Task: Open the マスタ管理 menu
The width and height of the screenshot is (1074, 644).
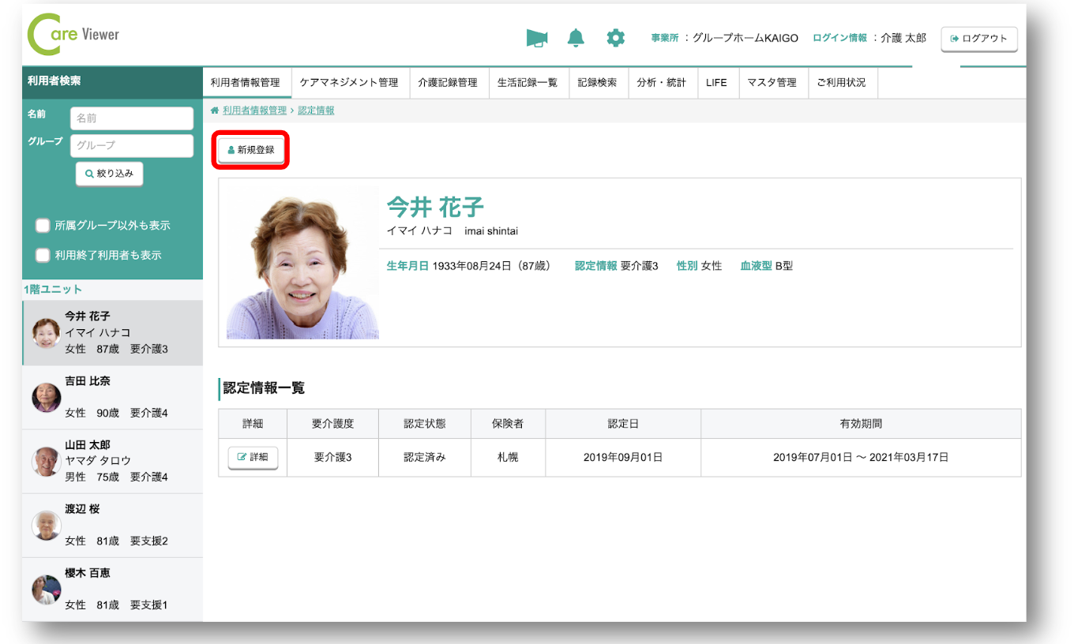Action: click(772, 83)
